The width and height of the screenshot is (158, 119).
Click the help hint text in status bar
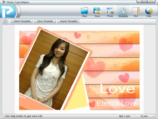coord(23,116)
